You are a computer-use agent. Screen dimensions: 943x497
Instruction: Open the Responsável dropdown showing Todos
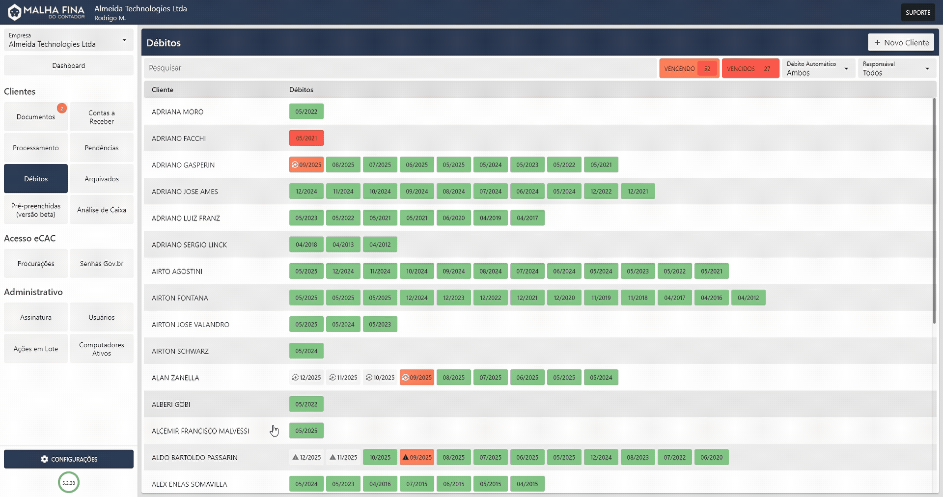pos(896,68)
